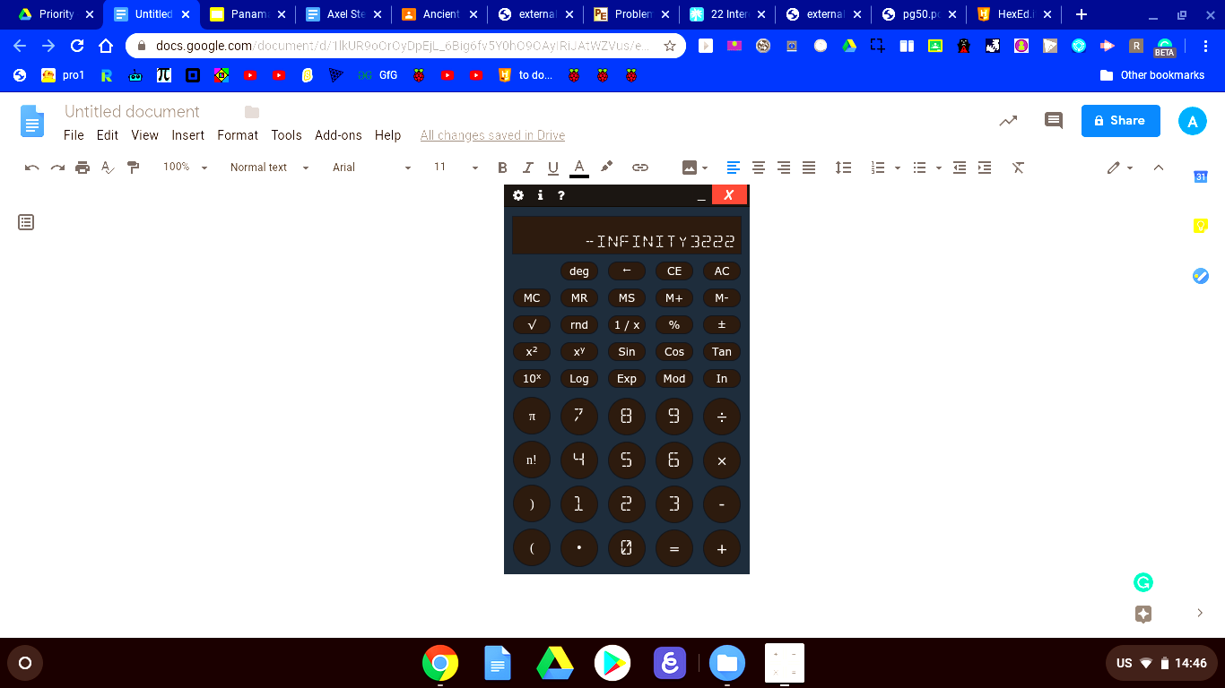This screenshot has height=688, width=1225.
Task: Open calculator help question mark
Action: (x=561, y=195)
